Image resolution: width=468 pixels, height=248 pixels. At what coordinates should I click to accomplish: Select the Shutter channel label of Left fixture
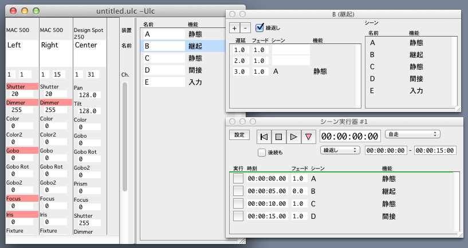[x=22, y=87]
